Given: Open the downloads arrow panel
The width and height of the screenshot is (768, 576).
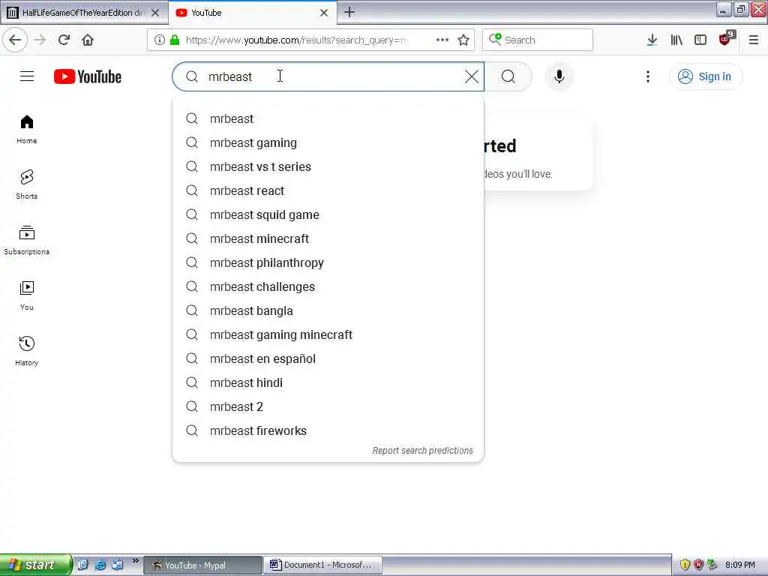Looking at the screenshot, I should (652, 40).
